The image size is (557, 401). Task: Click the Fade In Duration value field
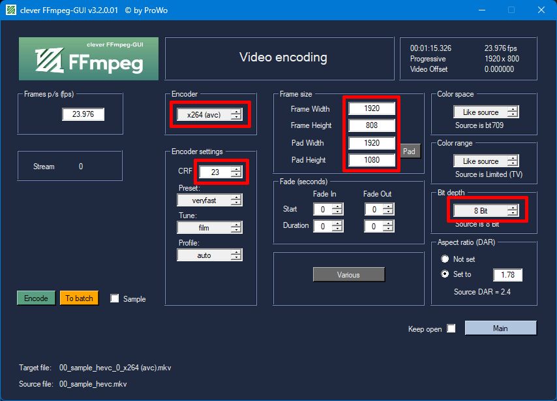[x=323, y=226]
